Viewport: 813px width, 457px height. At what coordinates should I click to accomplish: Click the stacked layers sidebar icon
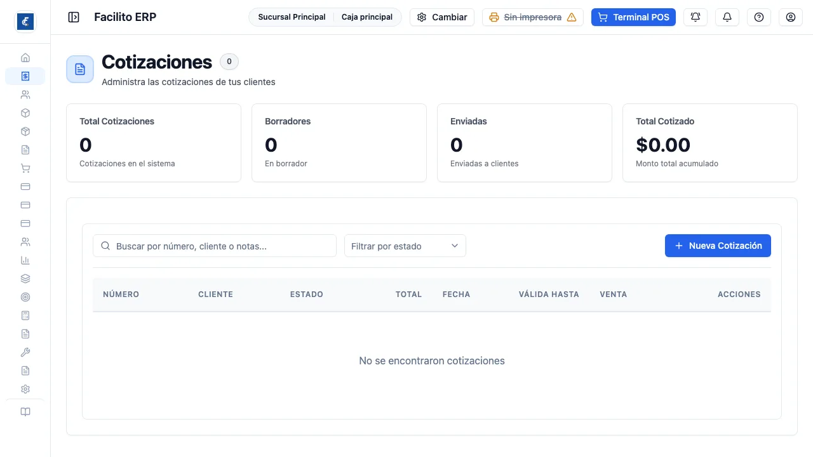tap(25, 279)
